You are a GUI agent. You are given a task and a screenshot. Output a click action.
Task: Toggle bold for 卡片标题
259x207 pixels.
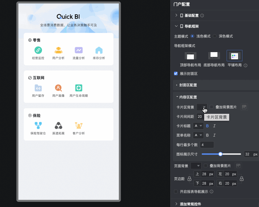(x=207, y=126)
